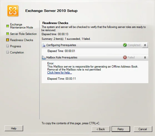Cancel the Exchange setup

[x=143, y=129]
